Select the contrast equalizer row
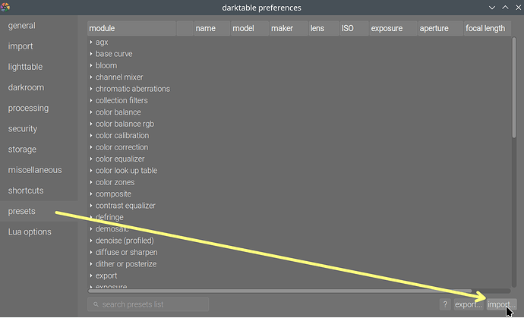 (x=299, y=206)
